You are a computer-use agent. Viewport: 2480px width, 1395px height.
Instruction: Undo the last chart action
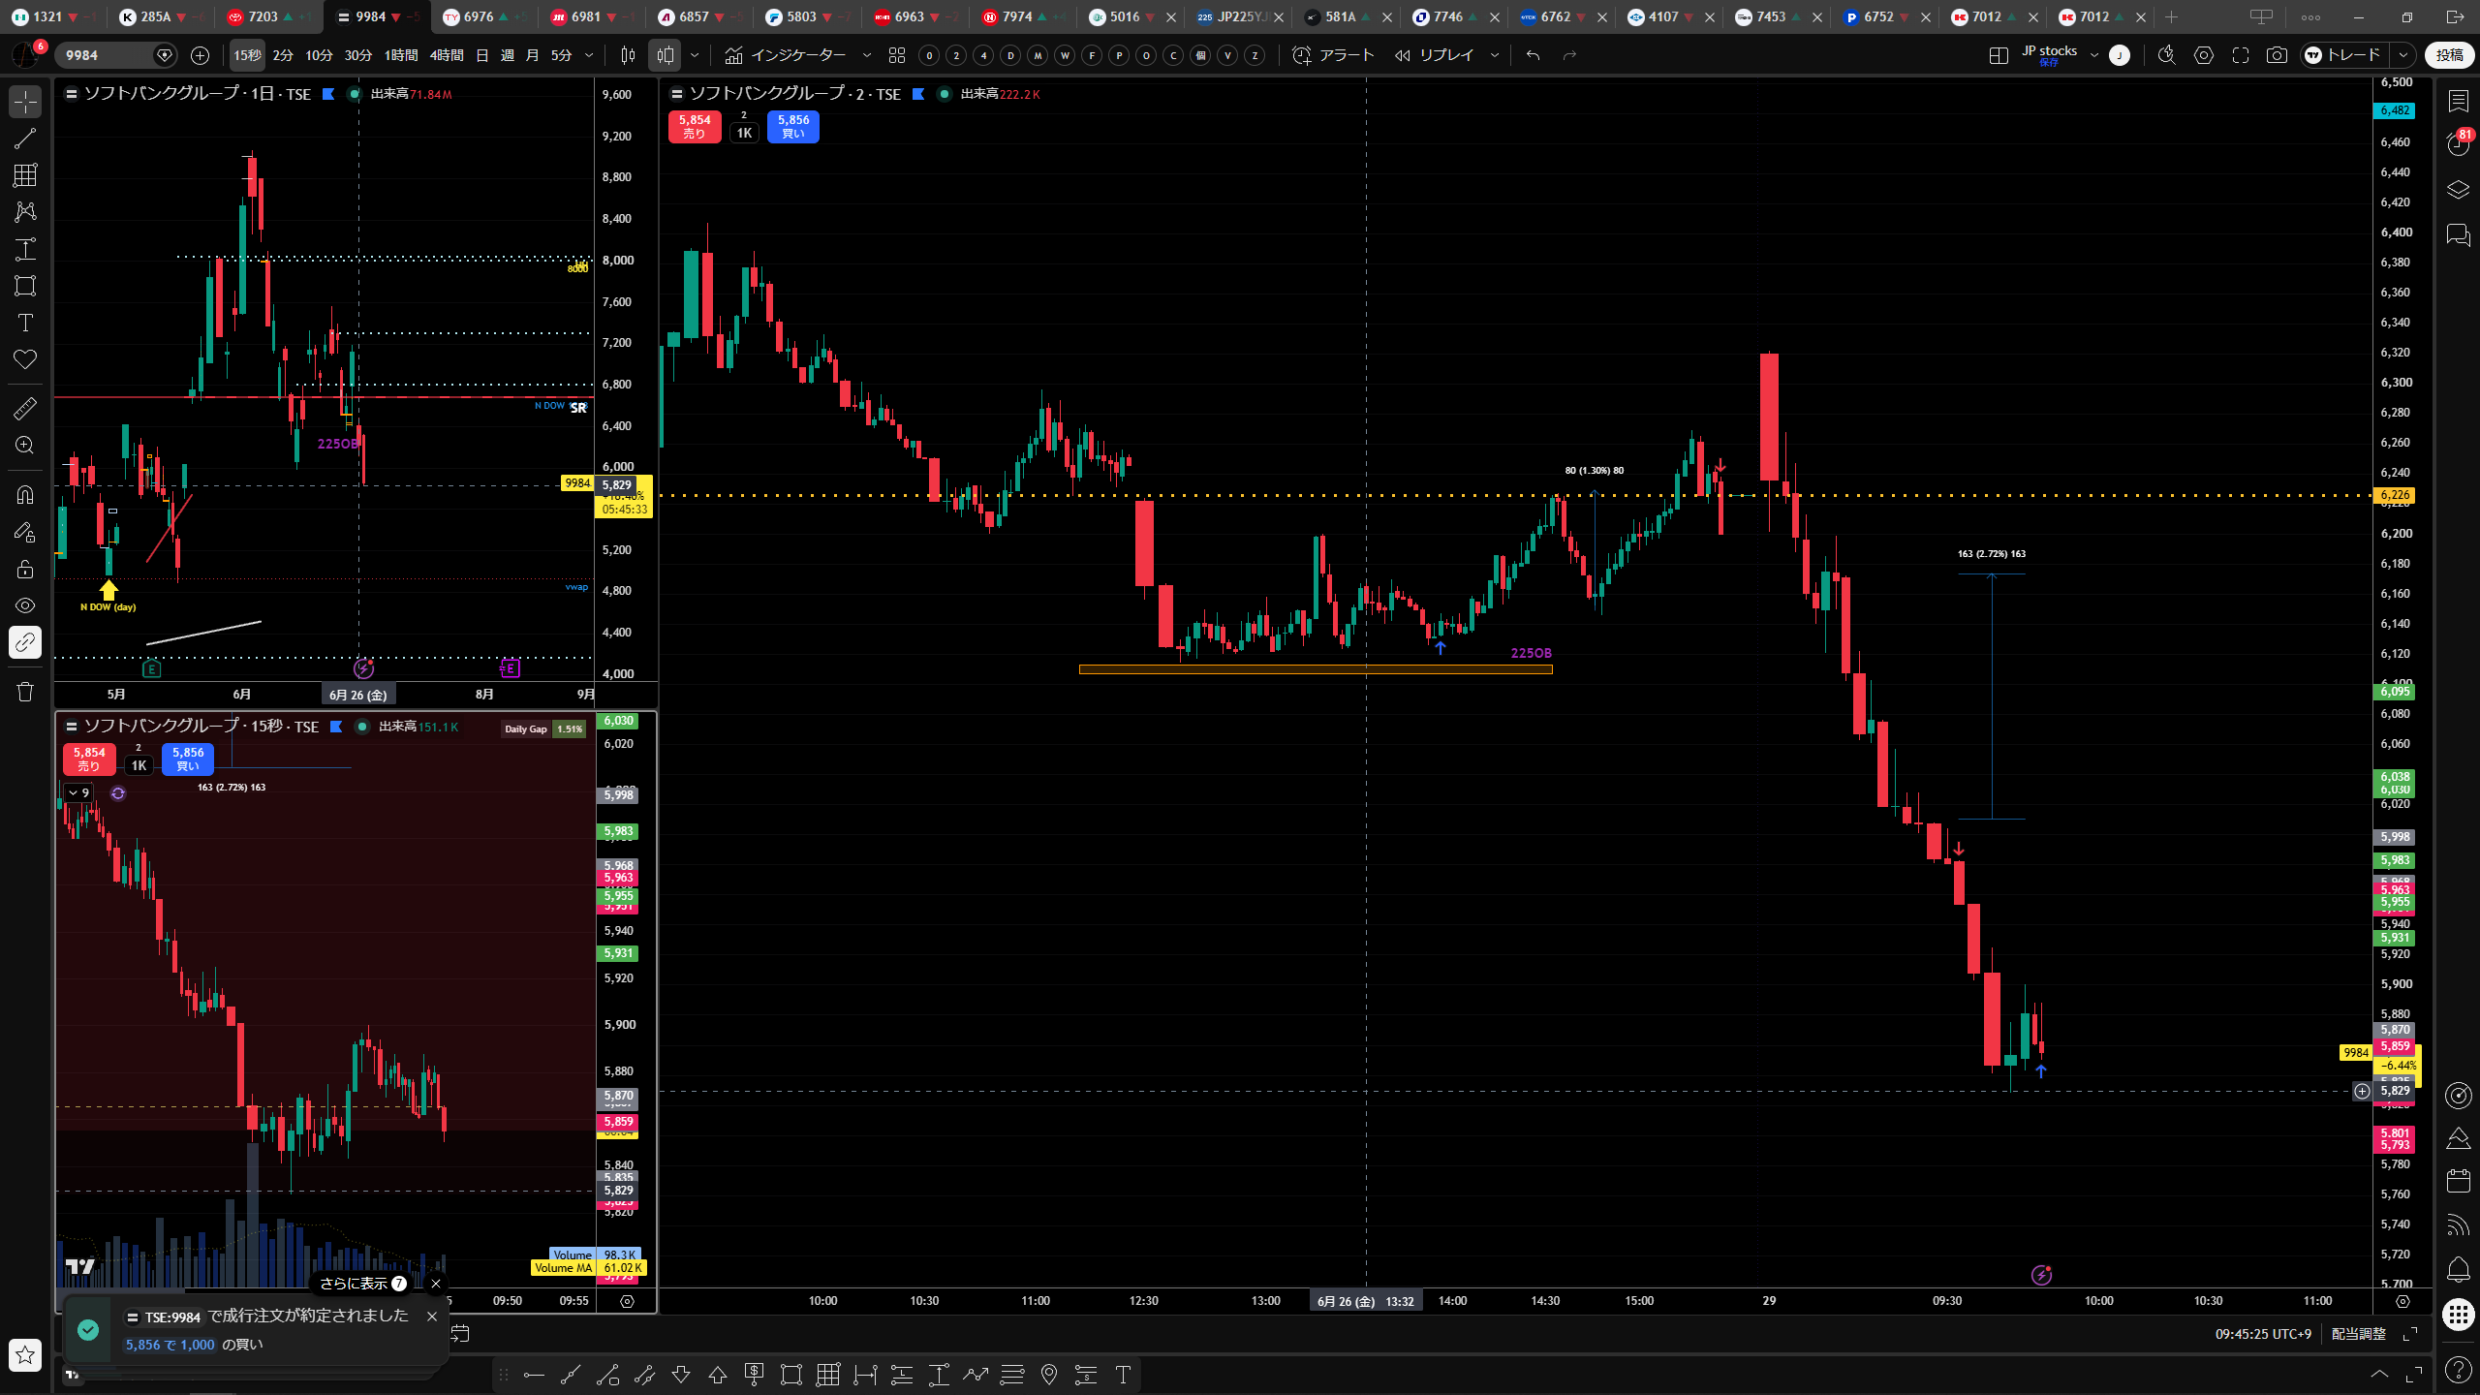coord(1533,55)
